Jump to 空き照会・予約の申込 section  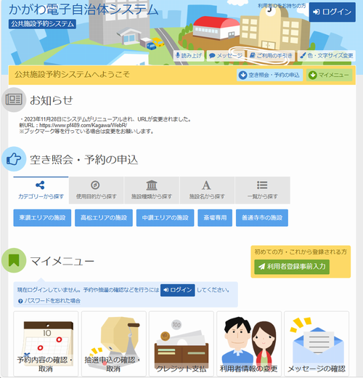pos(269,75)
